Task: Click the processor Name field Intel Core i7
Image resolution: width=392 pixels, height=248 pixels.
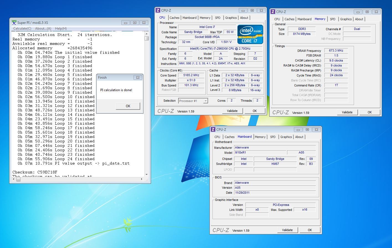Action: pos(207,27)
